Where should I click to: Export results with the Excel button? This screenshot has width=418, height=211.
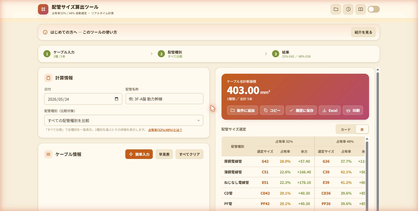point(330,110)
